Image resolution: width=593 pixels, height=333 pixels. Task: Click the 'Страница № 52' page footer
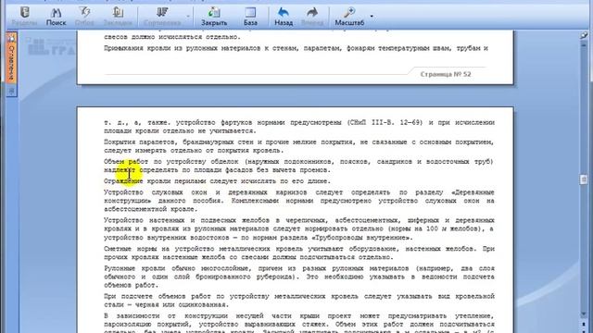[446, 74]
